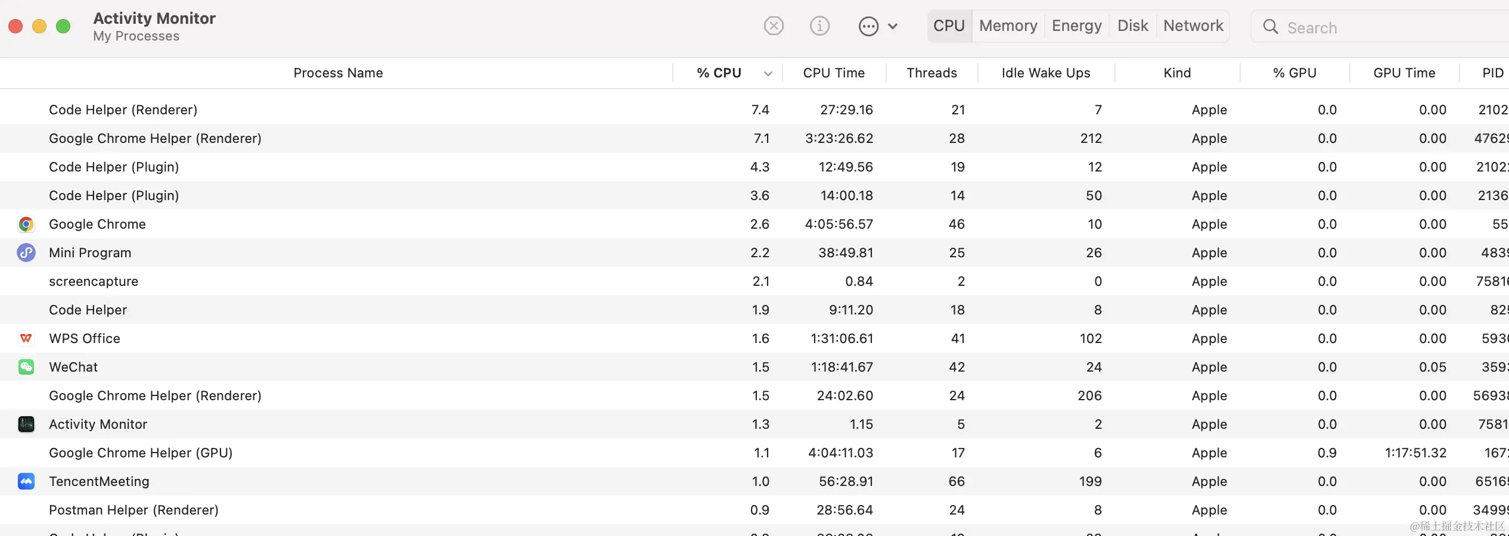The image size is (1509, 536).
Task: Toggle the % CPU sort direction chevron
Action: click(768, 74)
